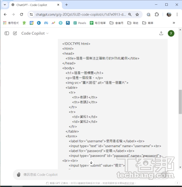
Task: Jump to bottom with the down-arrow button
Action: [x=91, y=162]
